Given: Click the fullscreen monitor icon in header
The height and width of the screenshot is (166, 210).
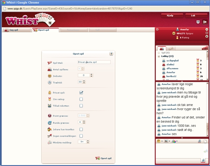Looking at the screenshot, I should [x=198, y=22].
